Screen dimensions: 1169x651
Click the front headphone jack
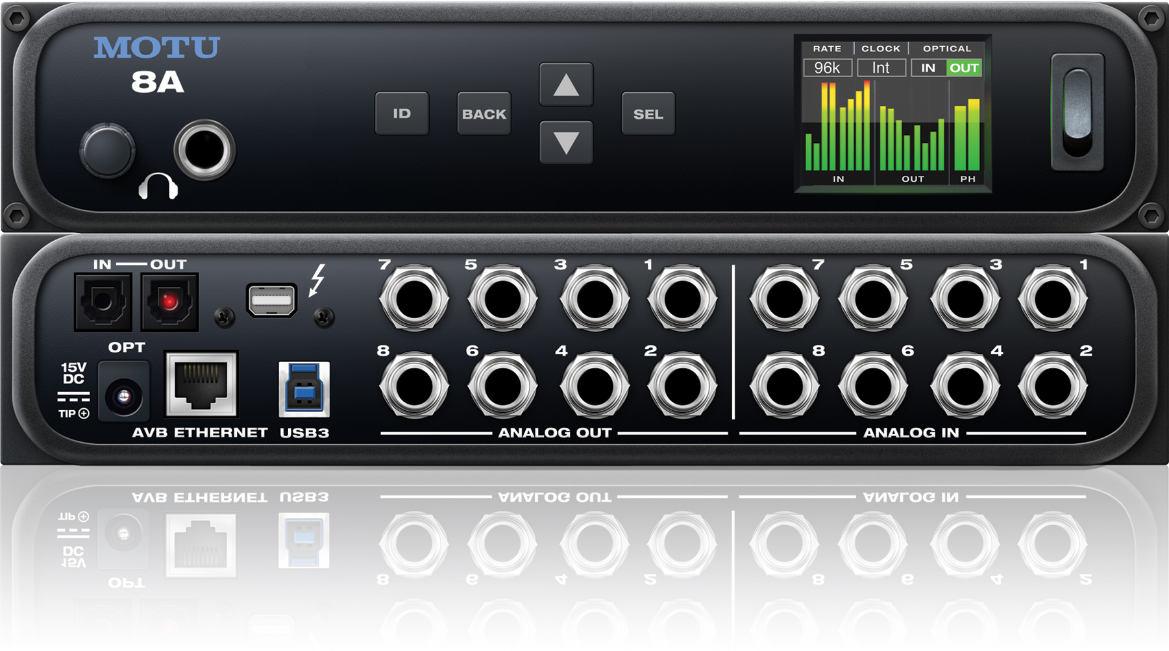click(204, 150)
